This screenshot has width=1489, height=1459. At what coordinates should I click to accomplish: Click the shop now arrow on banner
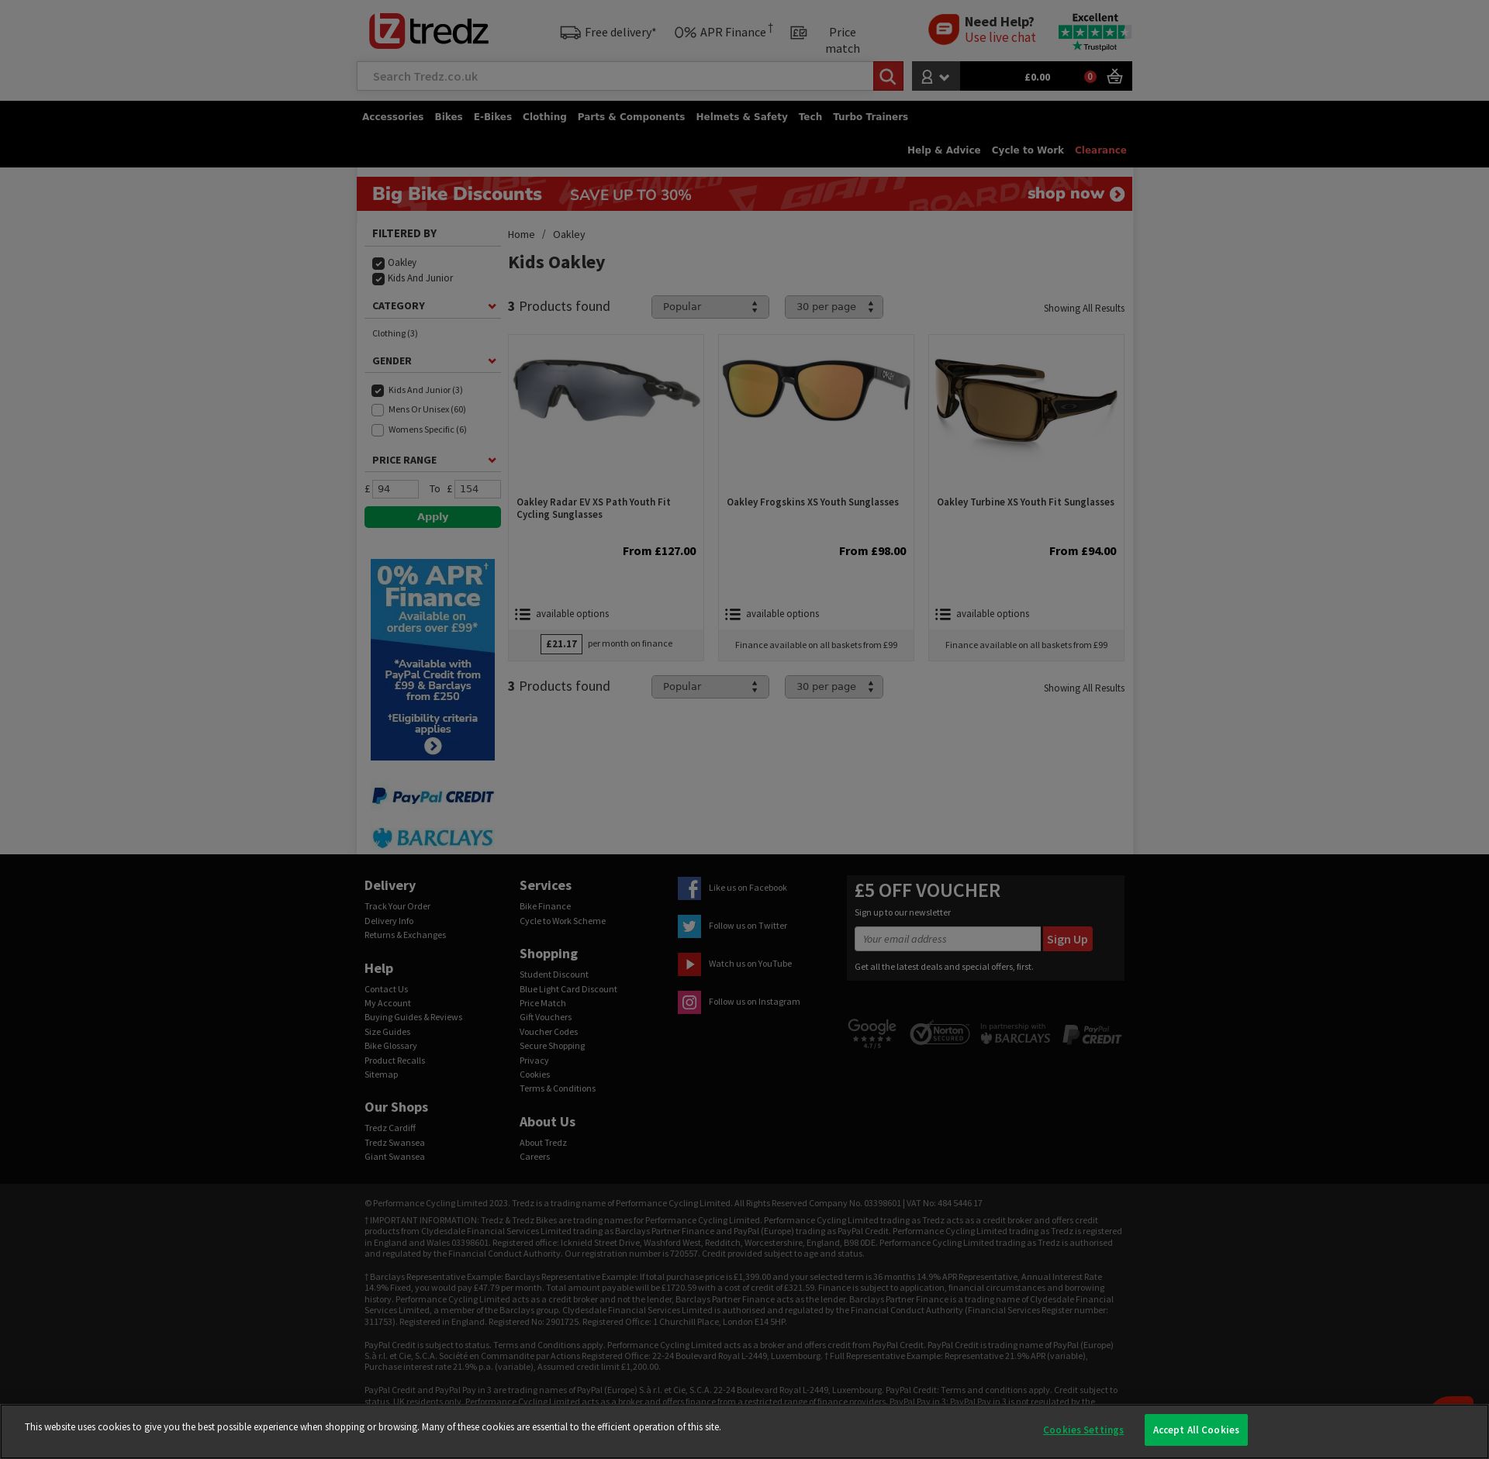1117,195
